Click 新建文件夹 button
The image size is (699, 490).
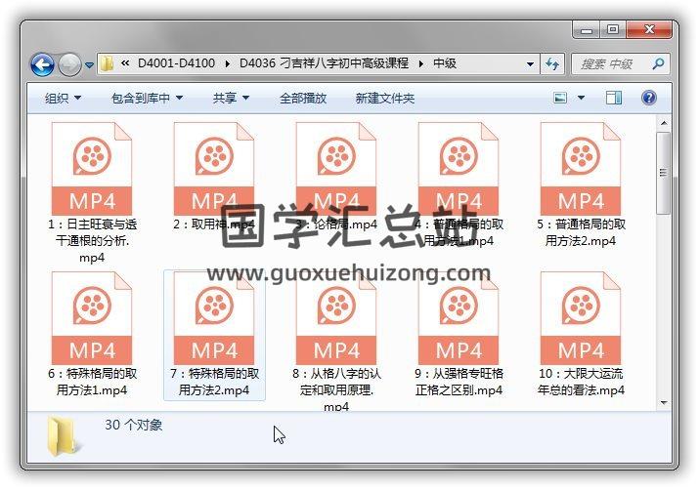[385, 98]
